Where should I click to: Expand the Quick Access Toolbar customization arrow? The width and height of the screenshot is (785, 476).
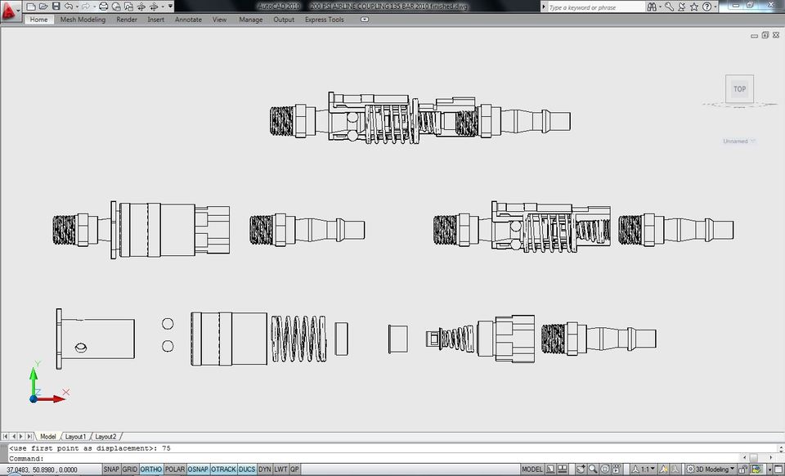(169, 6)
